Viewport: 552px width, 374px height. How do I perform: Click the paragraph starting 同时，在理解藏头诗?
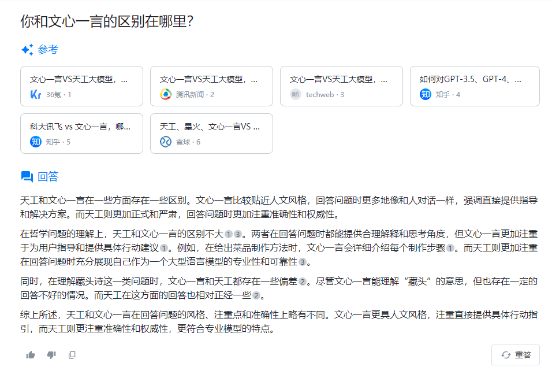(279, 288)
